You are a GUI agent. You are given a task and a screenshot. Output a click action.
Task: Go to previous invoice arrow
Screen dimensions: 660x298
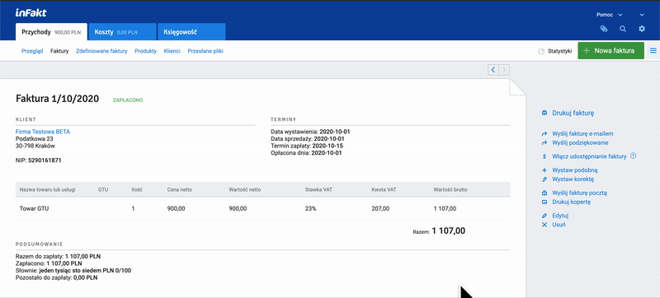[x=493, y=70]
